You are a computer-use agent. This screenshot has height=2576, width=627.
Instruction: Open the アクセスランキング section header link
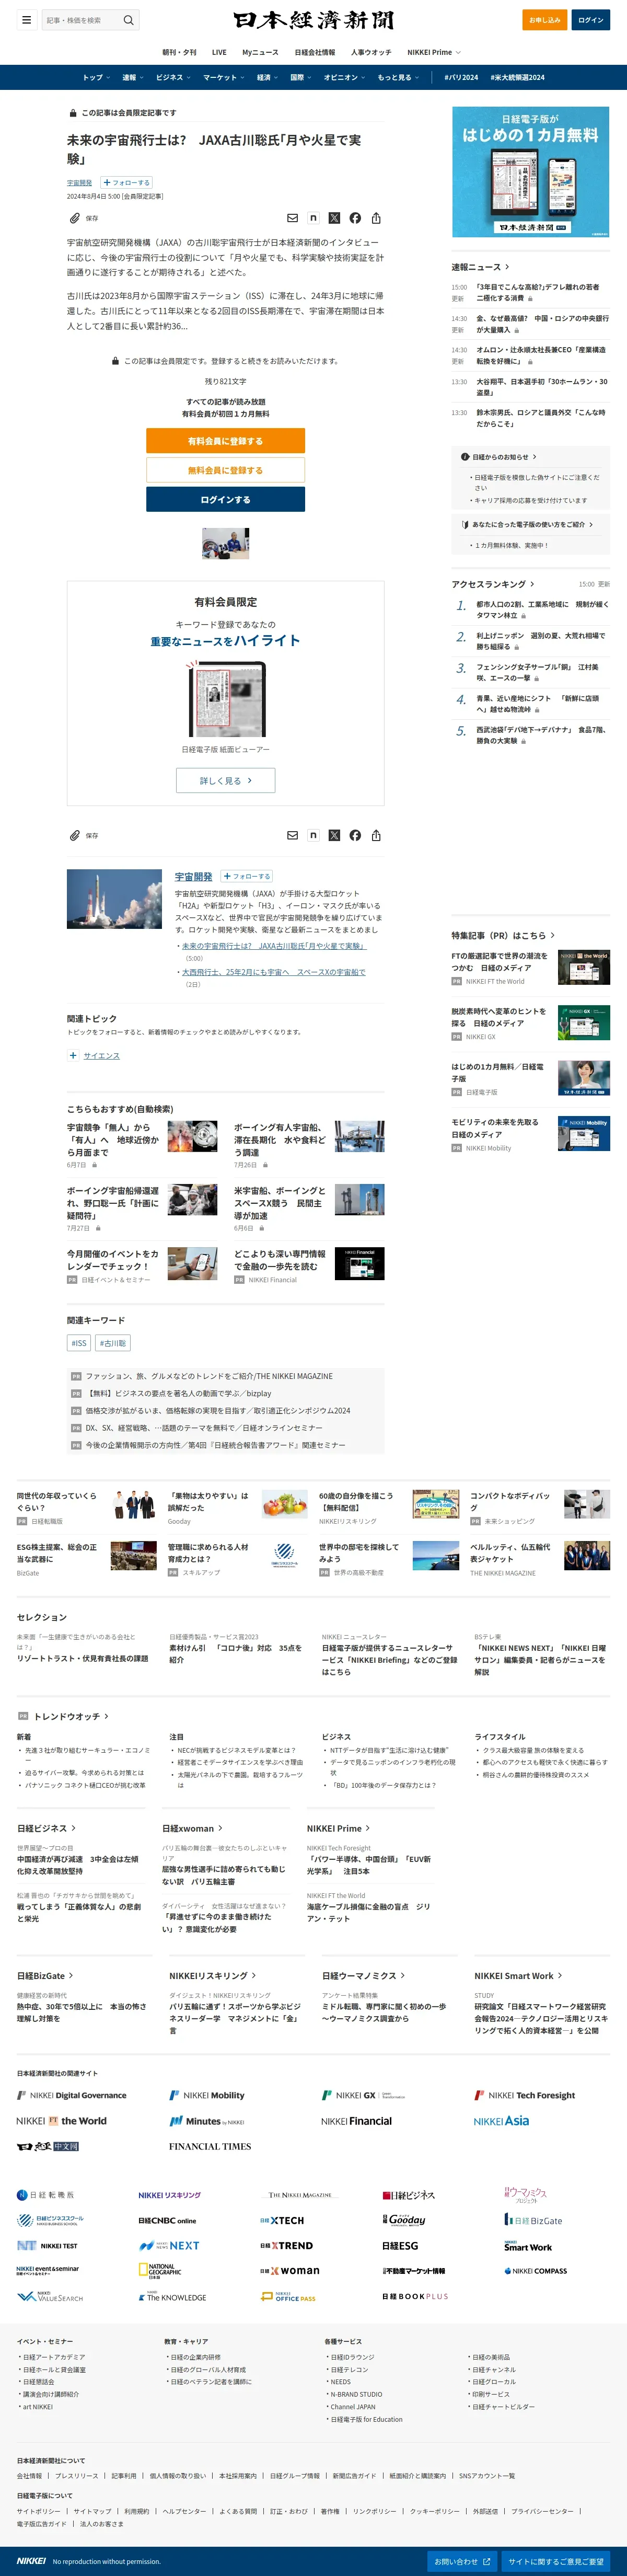492,584
